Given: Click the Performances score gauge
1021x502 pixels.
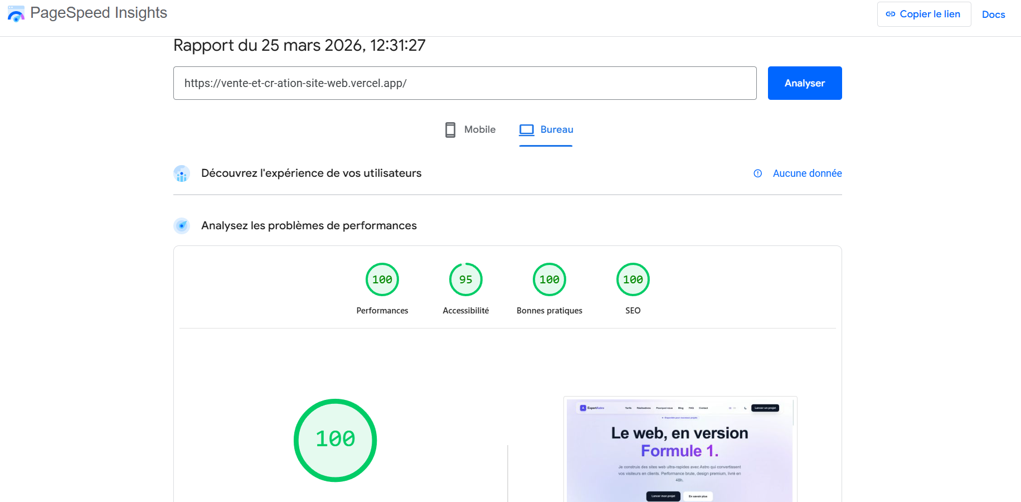Looking at the screenshot, I should pyautogui.click(x=382, y=279).
